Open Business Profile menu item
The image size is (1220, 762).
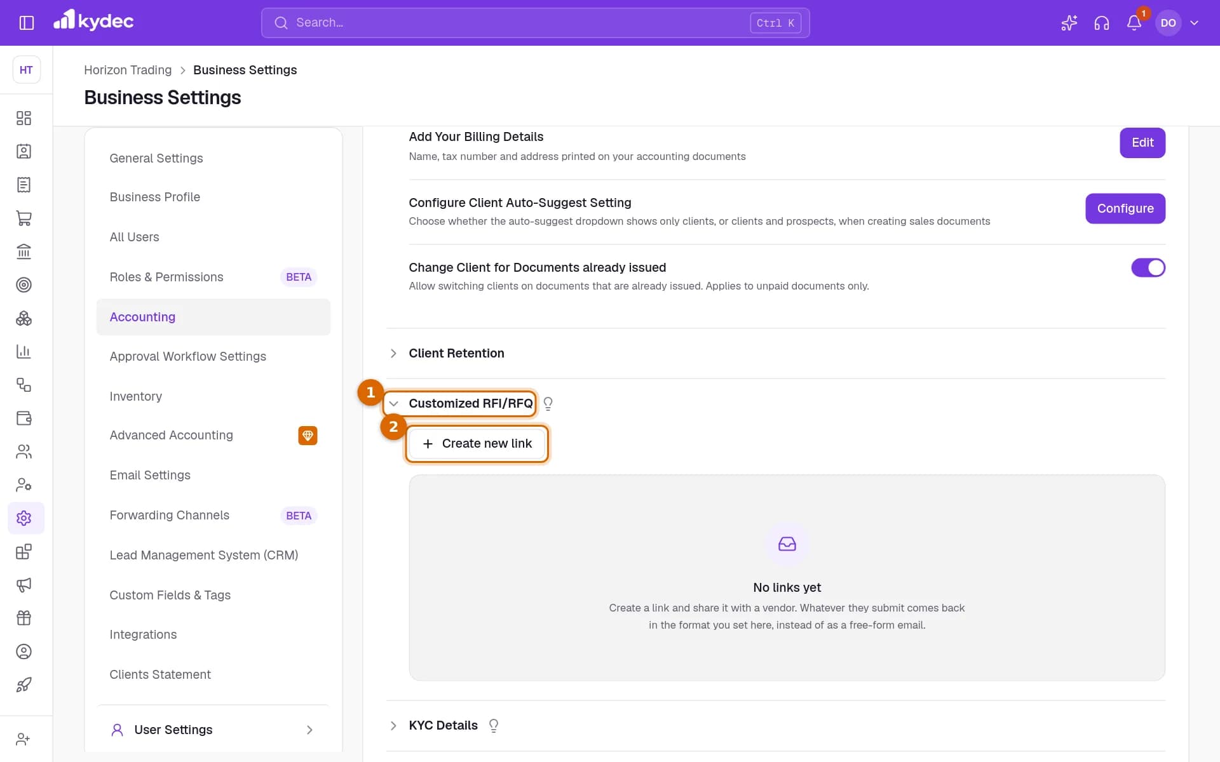(x=213, y=197)
